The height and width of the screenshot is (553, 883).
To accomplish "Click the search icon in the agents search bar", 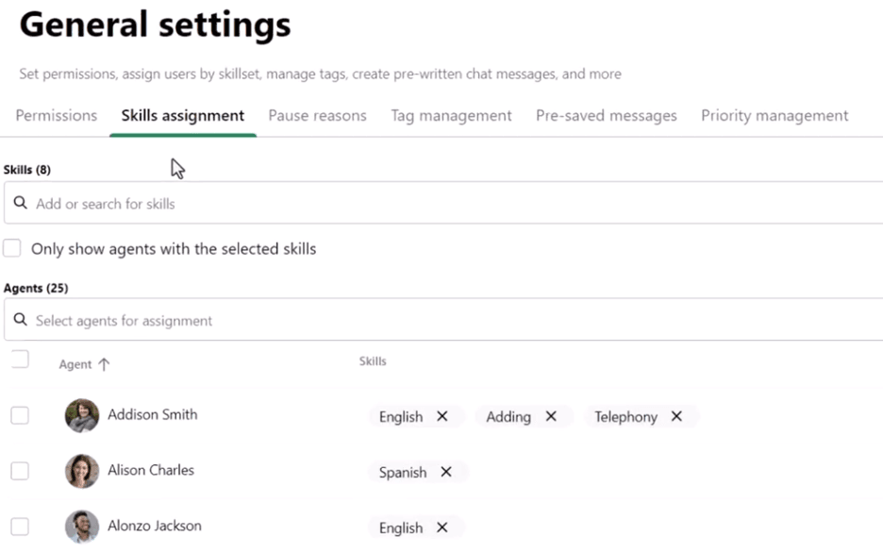I will point(20,320).
